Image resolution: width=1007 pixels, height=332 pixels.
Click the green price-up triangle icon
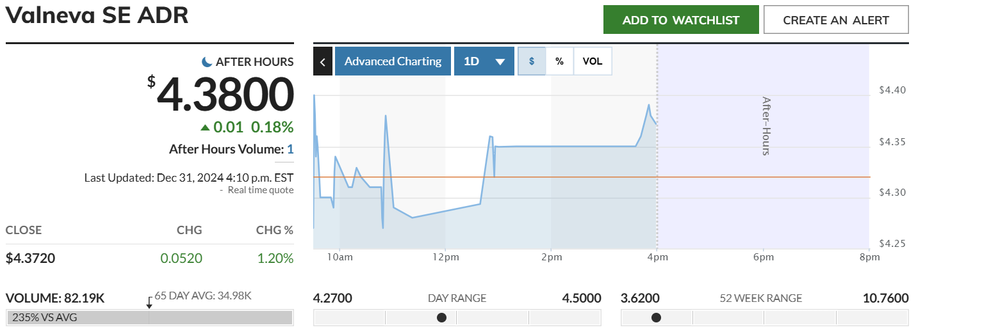(205, 128)
